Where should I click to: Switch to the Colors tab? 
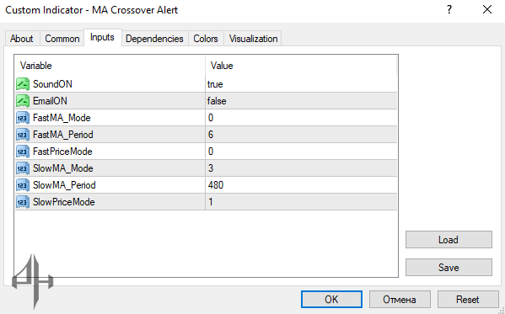tap(206, 39)
